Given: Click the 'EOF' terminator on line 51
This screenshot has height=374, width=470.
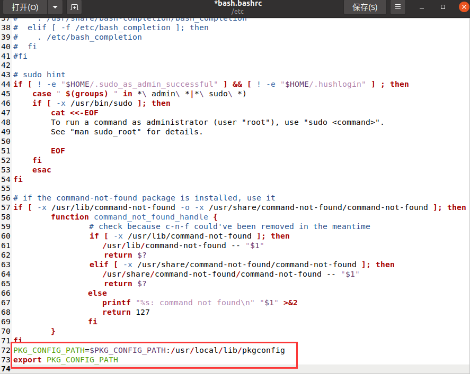Looking at the screenshot, I should coord(58,151).
